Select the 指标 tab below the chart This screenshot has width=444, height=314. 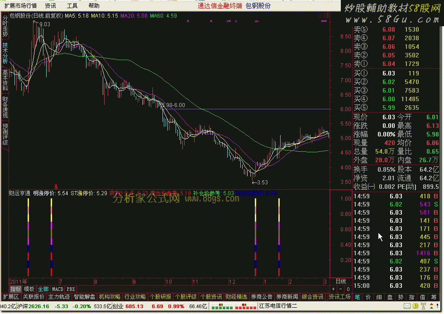point(15,289)
